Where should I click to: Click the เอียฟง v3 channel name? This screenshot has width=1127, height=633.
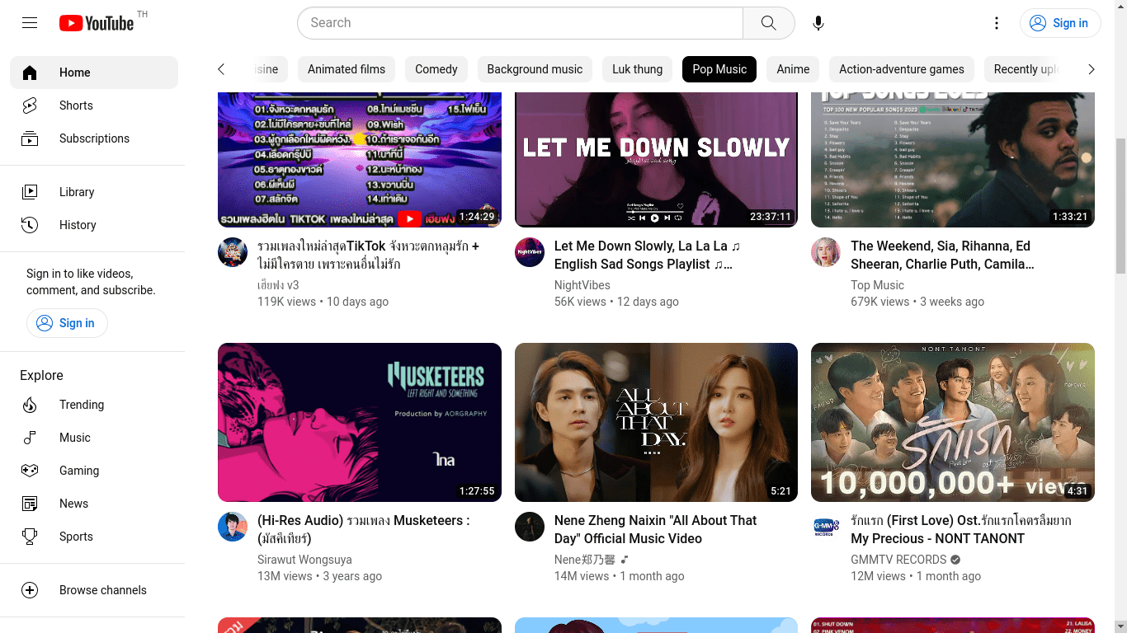278,285
